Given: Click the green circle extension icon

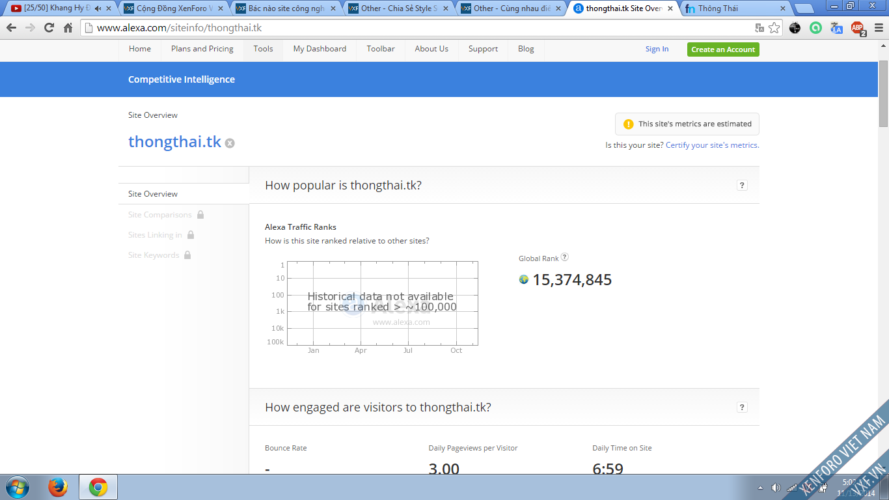Looking at the screenshot, I should [x=815, y=28].
